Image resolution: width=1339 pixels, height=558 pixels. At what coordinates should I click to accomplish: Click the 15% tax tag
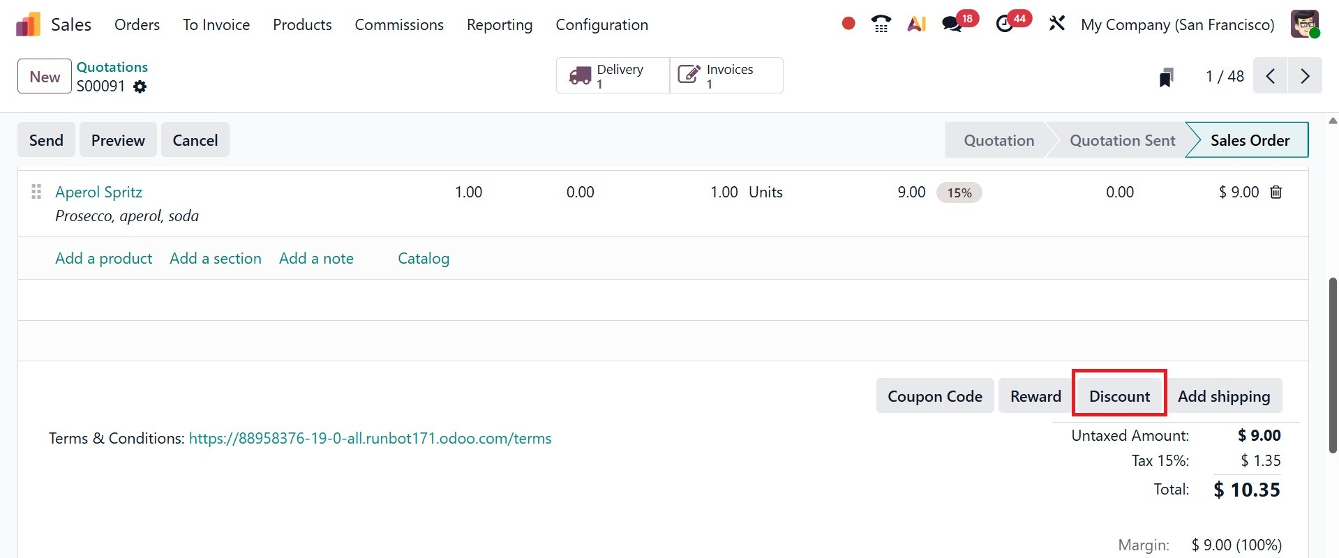[x=959, y=193]
